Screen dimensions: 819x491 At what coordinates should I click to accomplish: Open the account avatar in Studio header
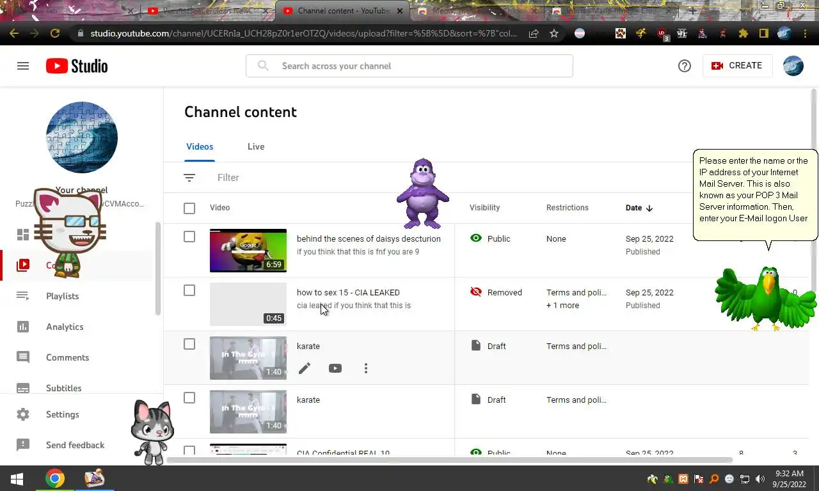(x=793, y=66)
